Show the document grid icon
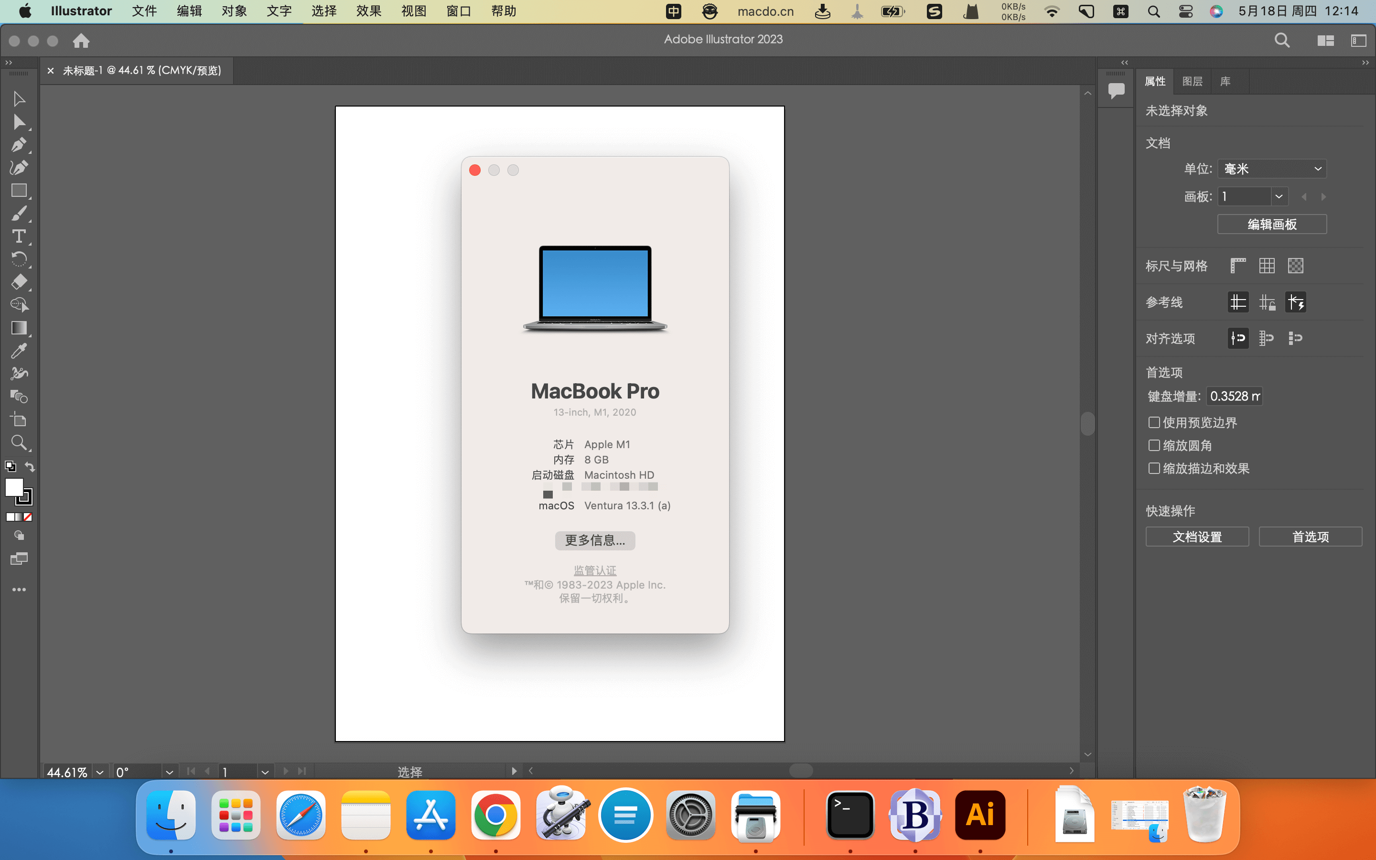Screen dimensions: 1376x860 coord(1267,266)
